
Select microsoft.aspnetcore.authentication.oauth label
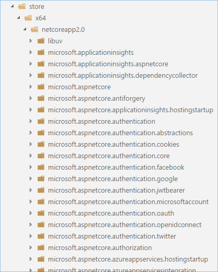(111, 214)
